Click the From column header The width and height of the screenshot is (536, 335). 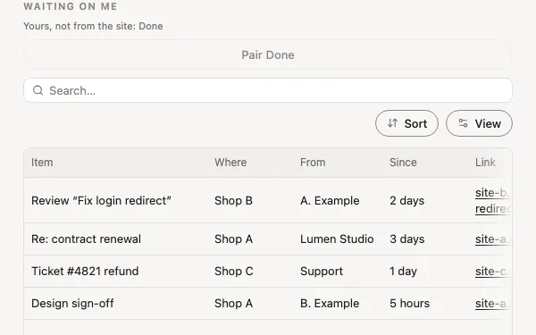pyautogui.click(x=313, y=163)
